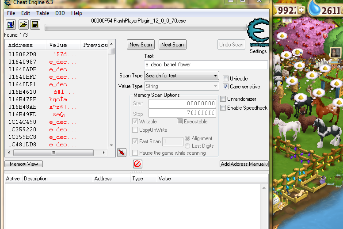Open the File menu
The height and width of the screenshot is (229, 343).
tap(11, 13)
